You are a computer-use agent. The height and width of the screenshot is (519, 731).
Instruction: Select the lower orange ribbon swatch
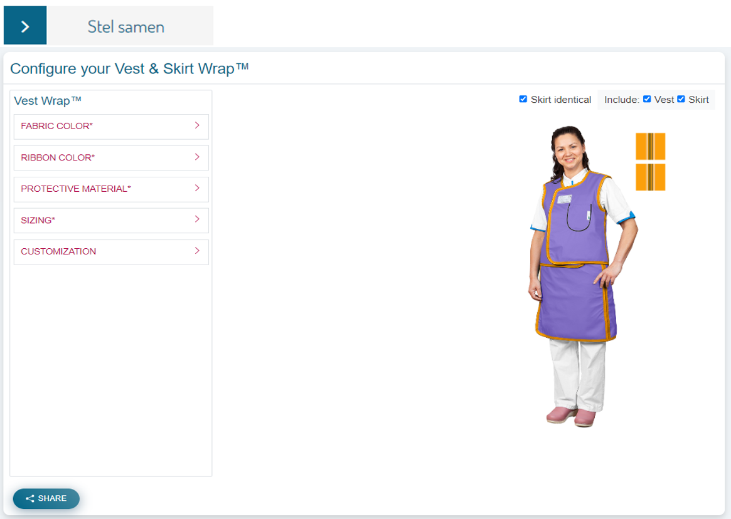point(650,177)
